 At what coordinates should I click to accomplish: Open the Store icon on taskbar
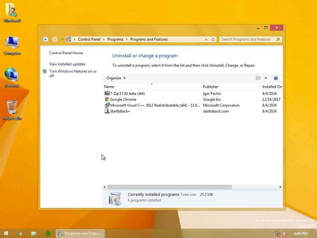(x=48, y=234)
